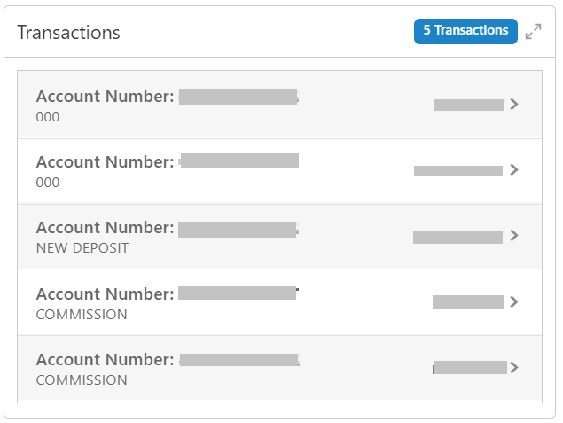The height and width of the screenshot is (423, 563).
Task: Open chevron on the fourth row, first COMMISSION
Action: (x=514, y=302)
